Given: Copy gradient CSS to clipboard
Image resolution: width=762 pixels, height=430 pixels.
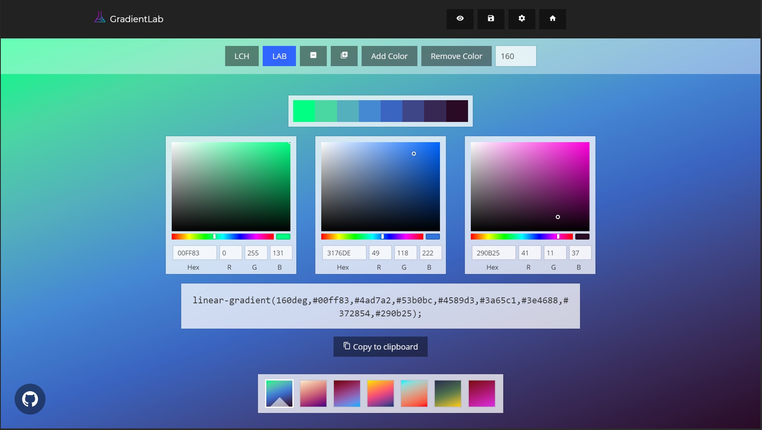Looking at the screenshot, I should 380,346.
